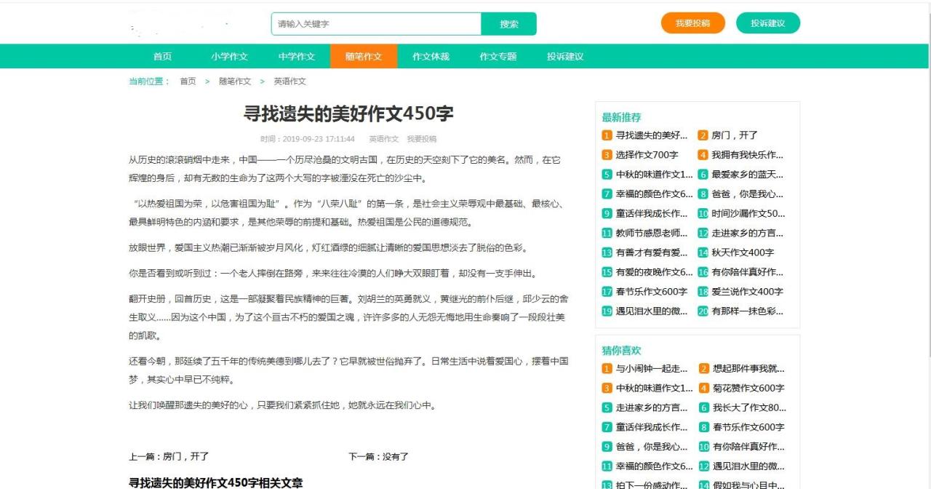Click the 寻找遗失的美好作文450字相关文章 heading

[216, 482]
